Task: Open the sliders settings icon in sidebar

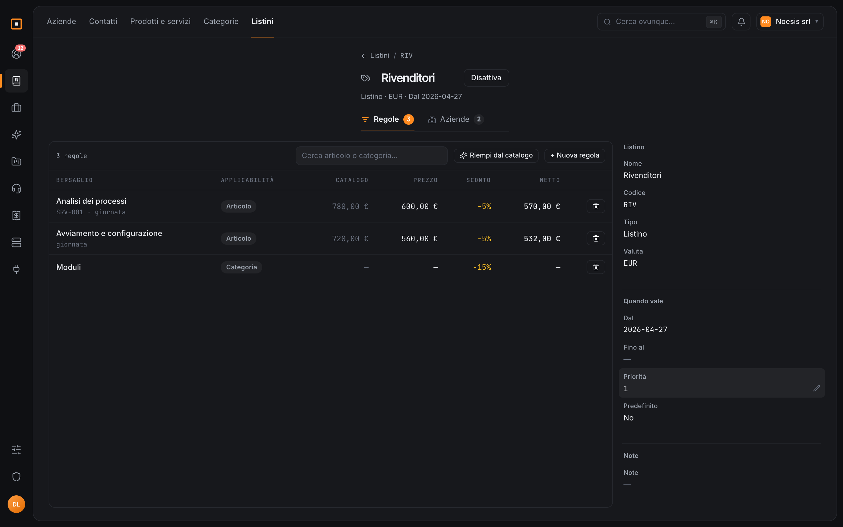Action: [16, 450]
